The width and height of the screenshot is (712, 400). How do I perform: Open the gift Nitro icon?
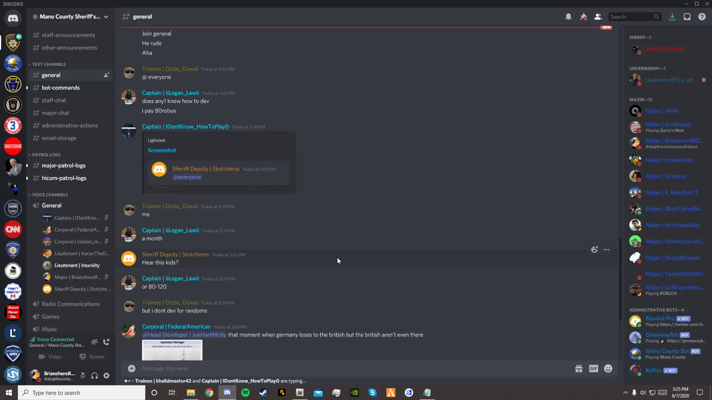pos(578,369)
